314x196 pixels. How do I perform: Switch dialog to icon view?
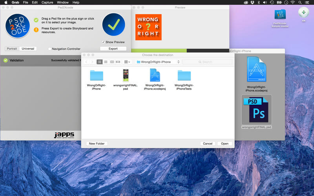(x=100, y=62)
